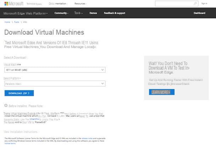The image size is (216, 151).
Task: Open the Unarchiver link
Action: (x=34, y=119)
